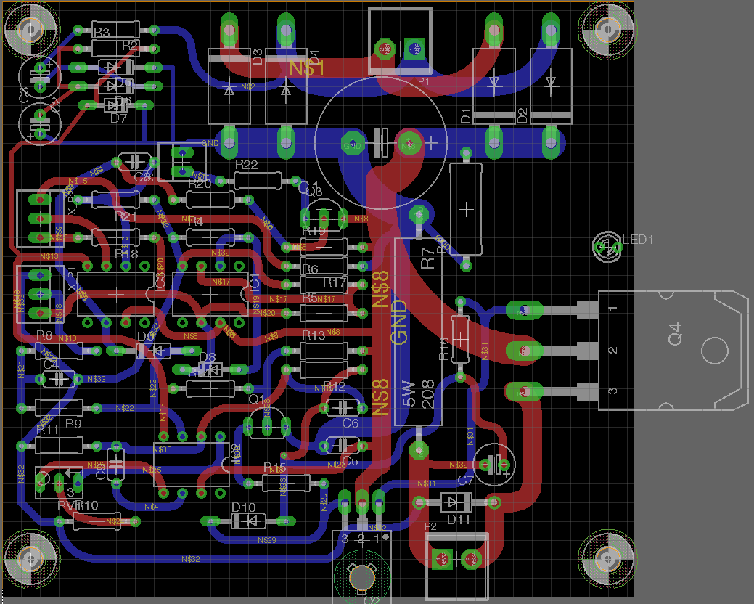Click the large N$1 net label

point(307,68)
